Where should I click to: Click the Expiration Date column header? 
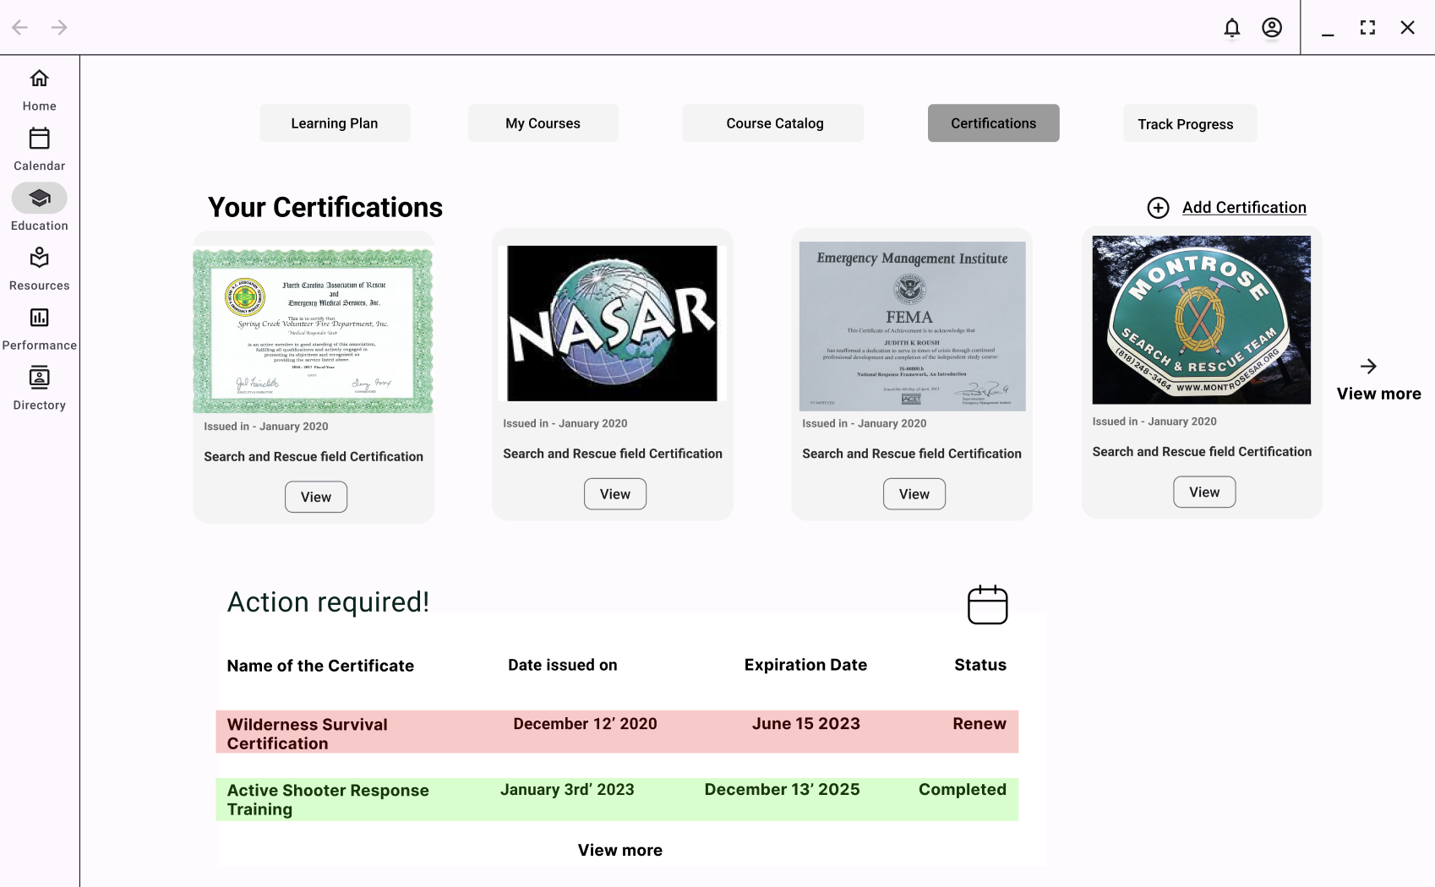click(x=806, y=665)
